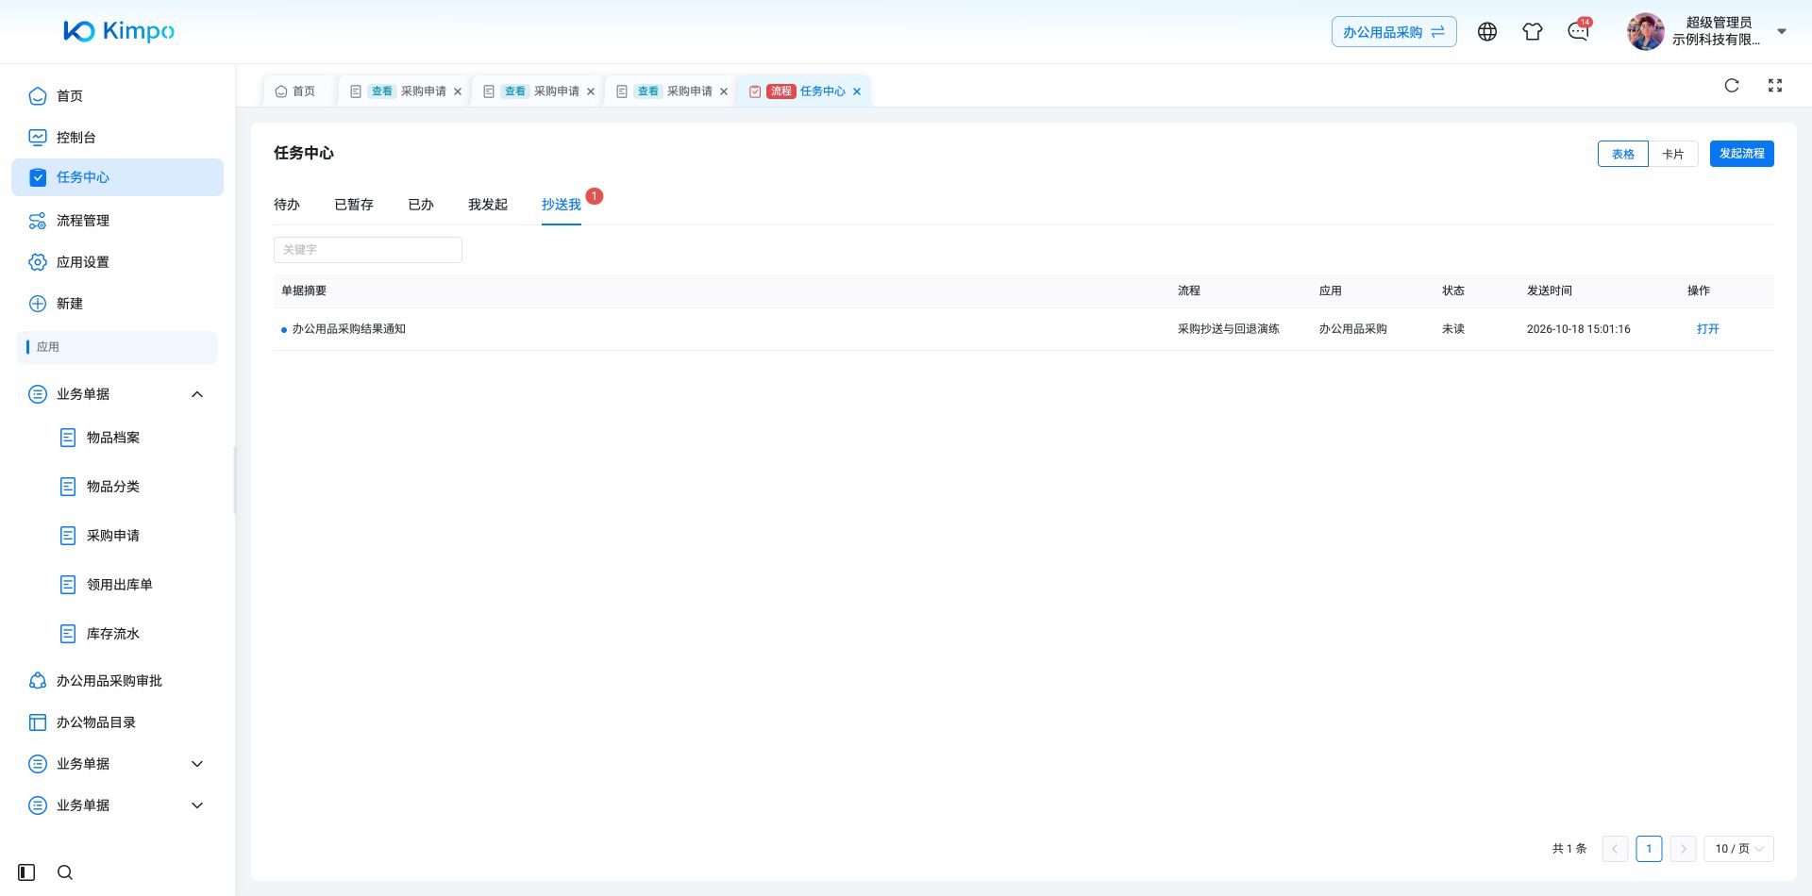Click 打开 for 办公用品采购结果通知

pyautogui.click(x=1708, y=329)
